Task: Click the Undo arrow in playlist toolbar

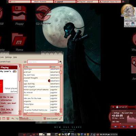Action: pos(13,119)
